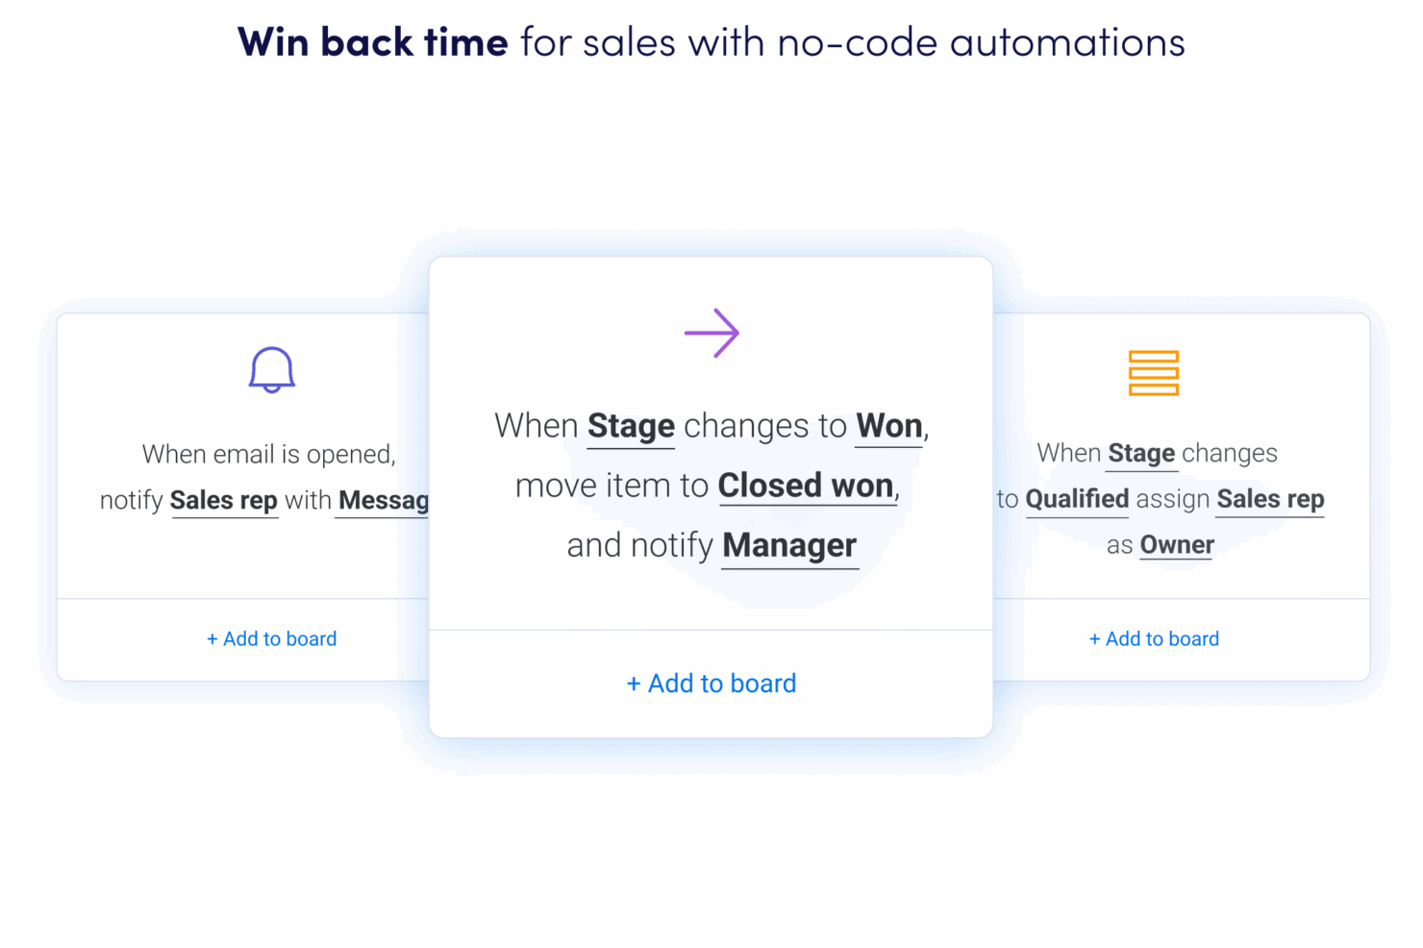Viewport: 1423px width, 948px height.
Task: Open Stage field in the orange-icon card
Action: [1141, 453]
